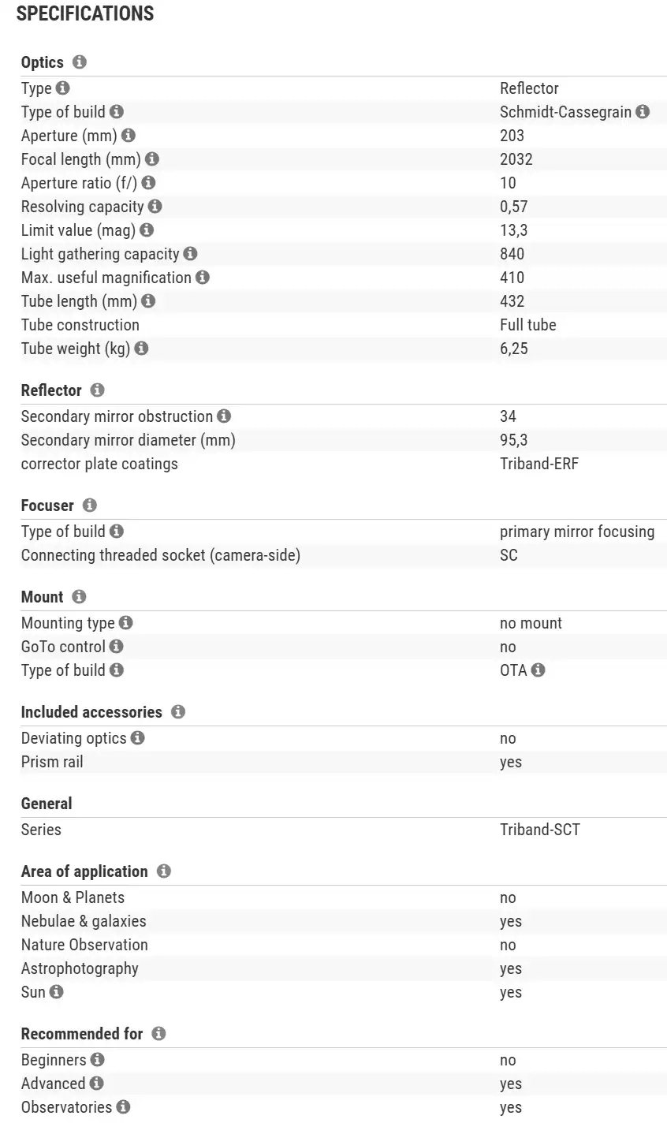
Task: Click info icon beside Schmidt-Cassegrain value
Action: (x=643, y=112)
